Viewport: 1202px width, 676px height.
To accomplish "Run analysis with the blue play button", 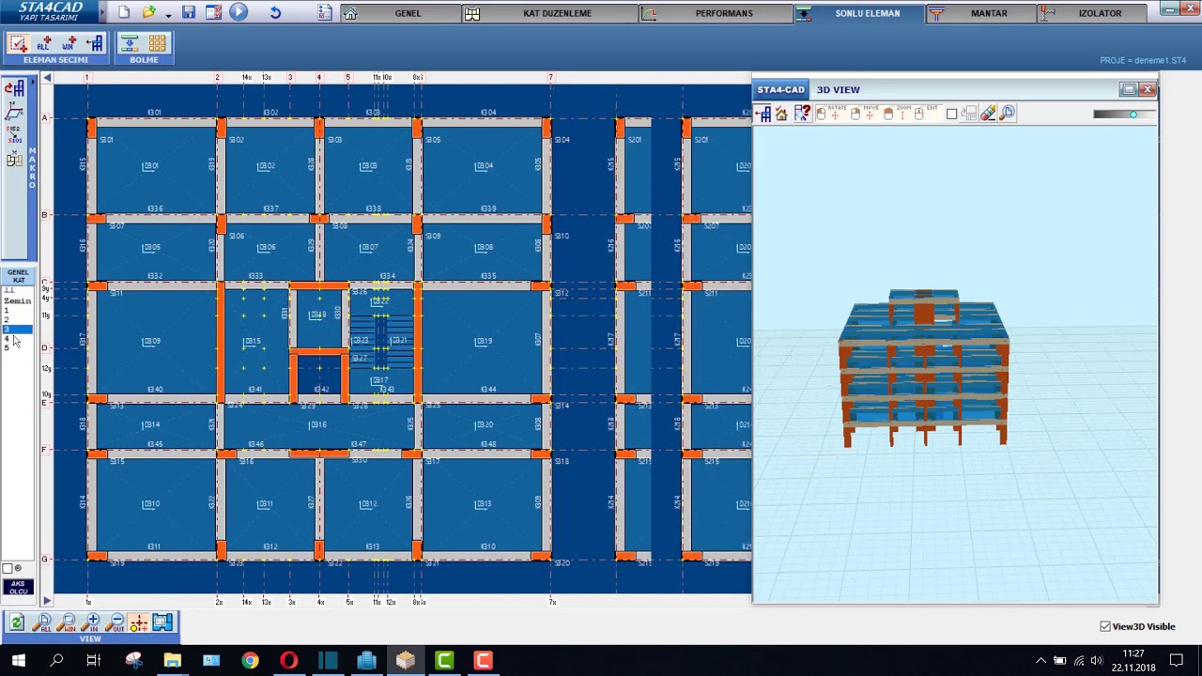I will 239,13.
